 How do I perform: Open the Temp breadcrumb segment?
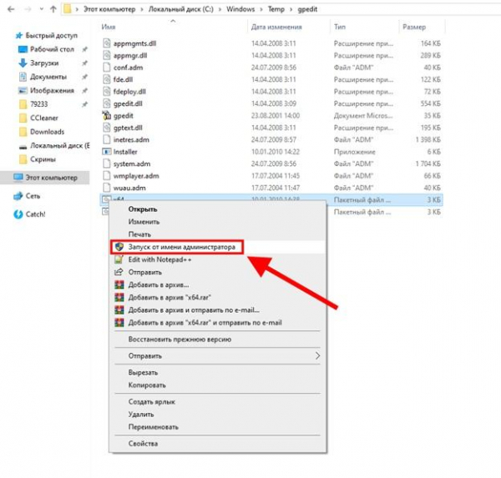tap(276, 9)
